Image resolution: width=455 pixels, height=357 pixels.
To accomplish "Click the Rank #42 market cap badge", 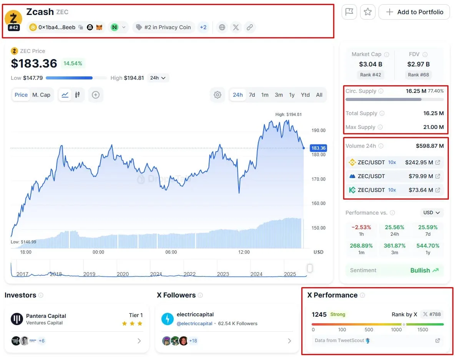I will (x=370, y=75).
